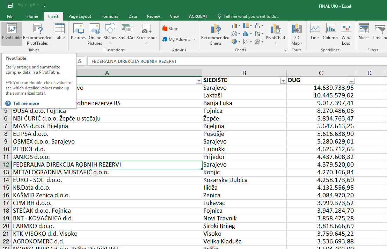Switch to the Home tab
The image size is (387, 249).
click(x=32, y=16)
